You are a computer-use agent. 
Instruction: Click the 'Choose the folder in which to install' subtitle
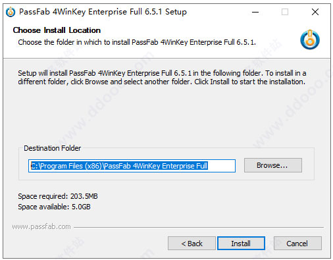(x=137, y=42)
